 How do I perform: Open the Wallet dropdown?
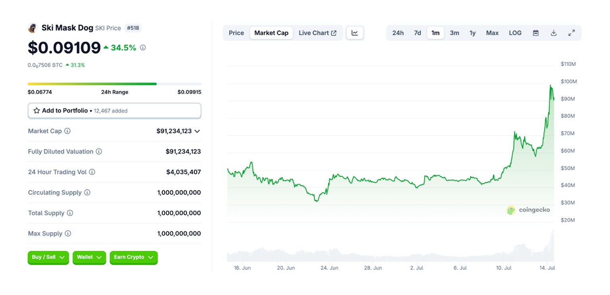coord(89,257)
